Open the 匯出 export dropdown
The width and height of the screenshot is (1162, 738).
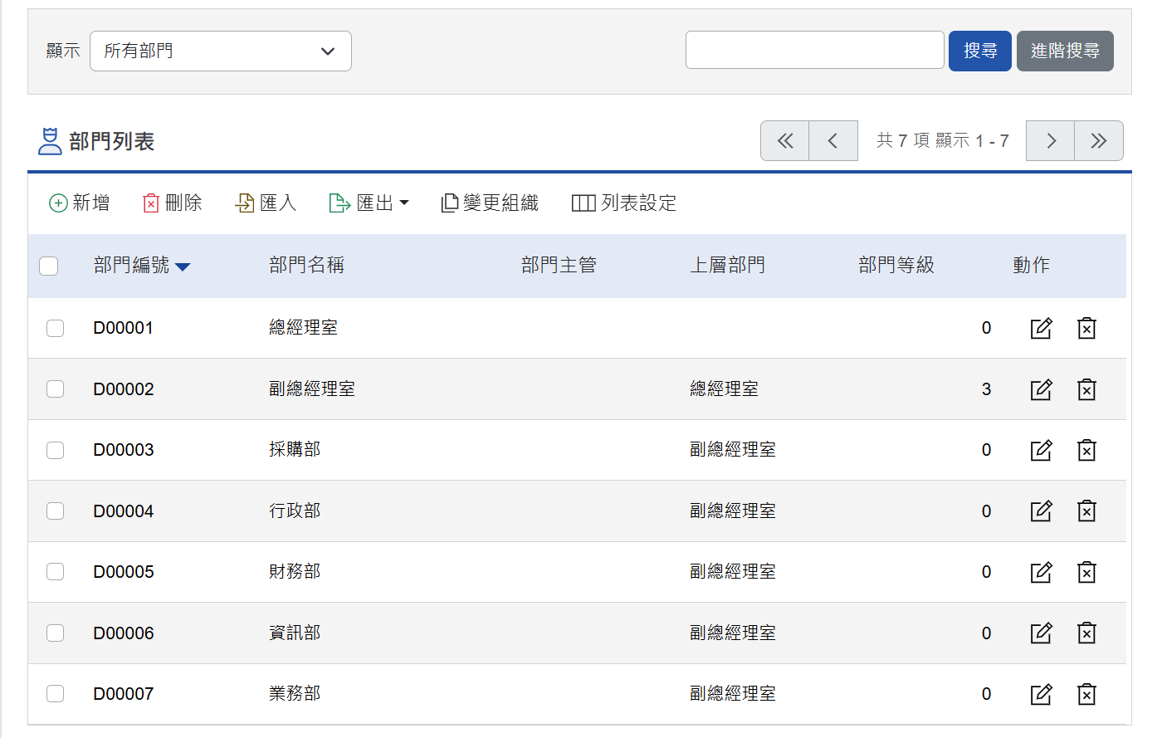(x=369, y=203)
